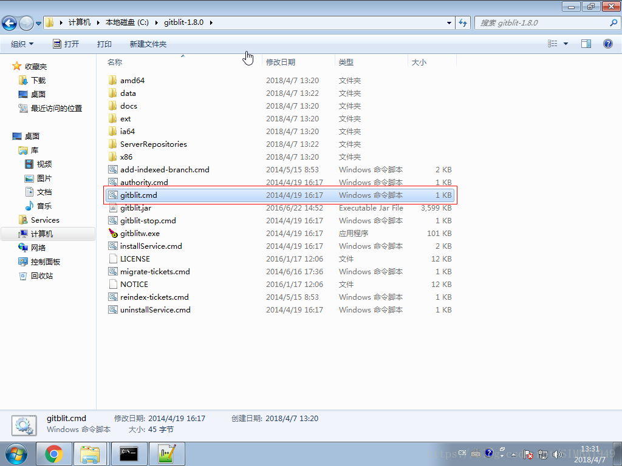Click the volume icon in system tray
Viewport: 622px width, 466px height.
(x=558, y=454)
